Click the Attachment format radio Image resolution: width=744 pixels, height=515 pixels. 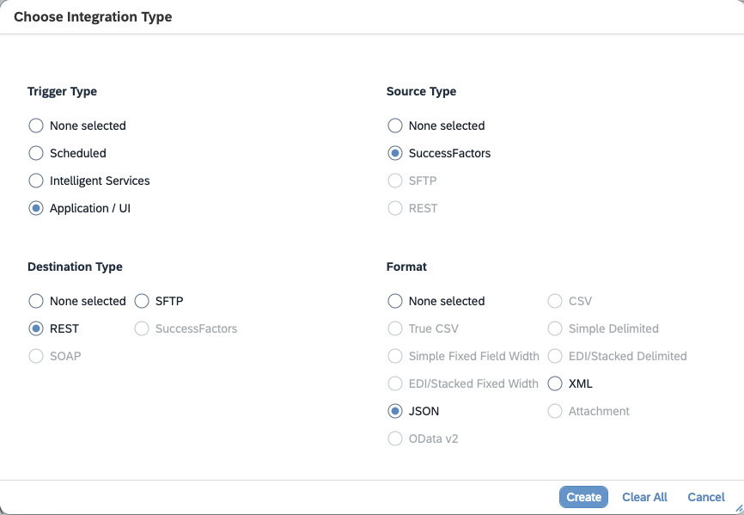[x=555, y=411]
